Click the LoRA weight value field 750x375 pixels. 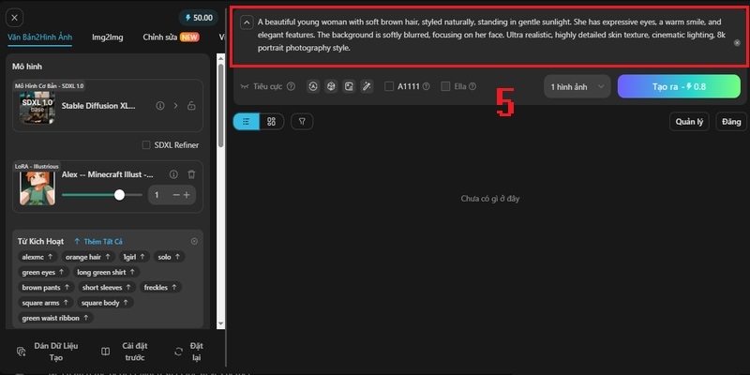pyautogui.click(x=157, y=195)
